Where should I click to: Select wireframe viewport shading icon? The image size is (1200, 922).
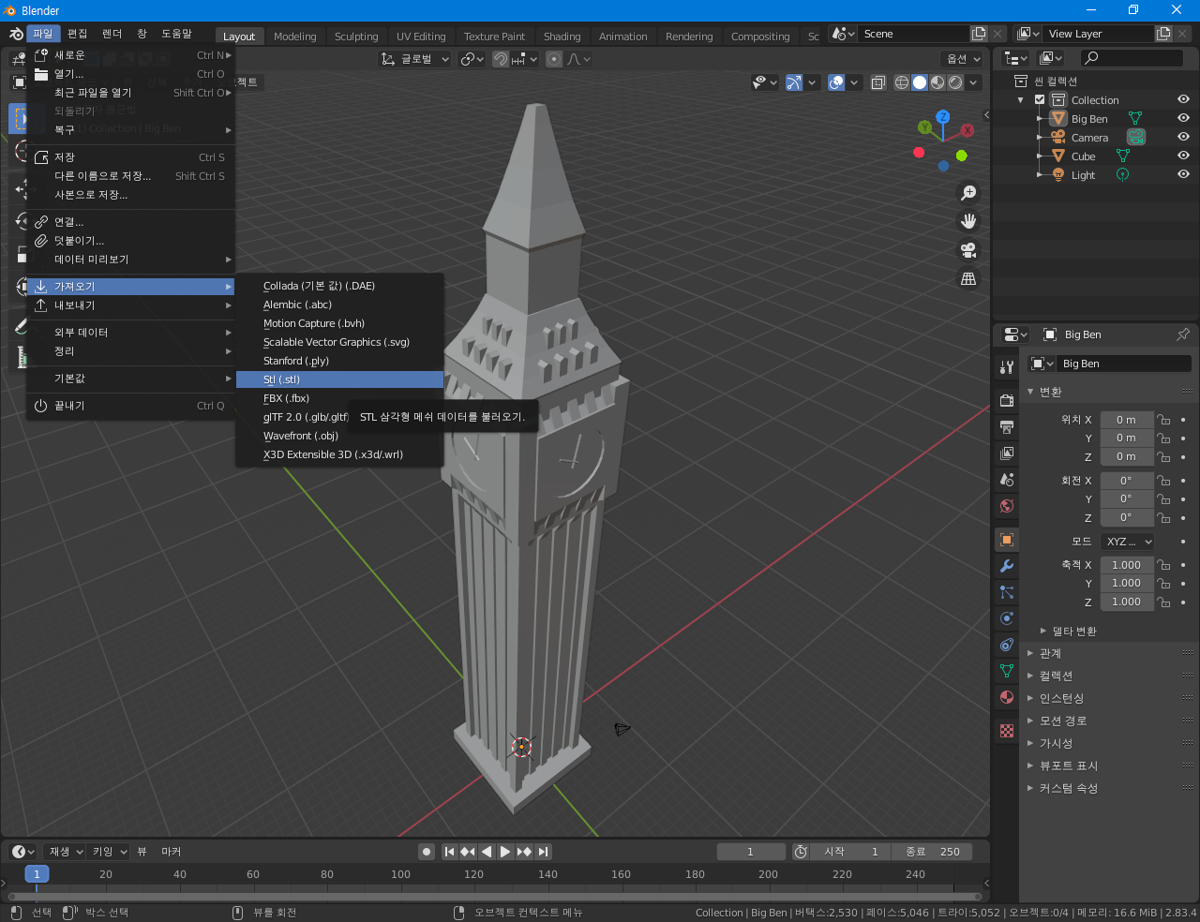click(x=902, y=82)
